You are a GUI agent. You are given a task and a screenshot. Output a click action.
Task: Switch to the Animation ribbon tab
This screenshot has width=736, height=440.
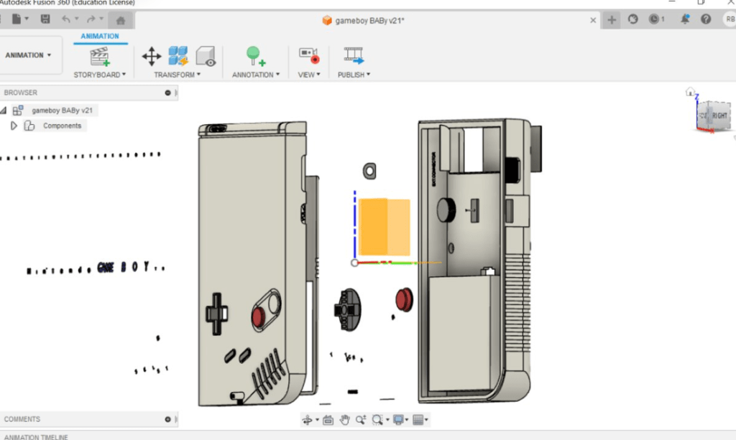tap(100, 36)
